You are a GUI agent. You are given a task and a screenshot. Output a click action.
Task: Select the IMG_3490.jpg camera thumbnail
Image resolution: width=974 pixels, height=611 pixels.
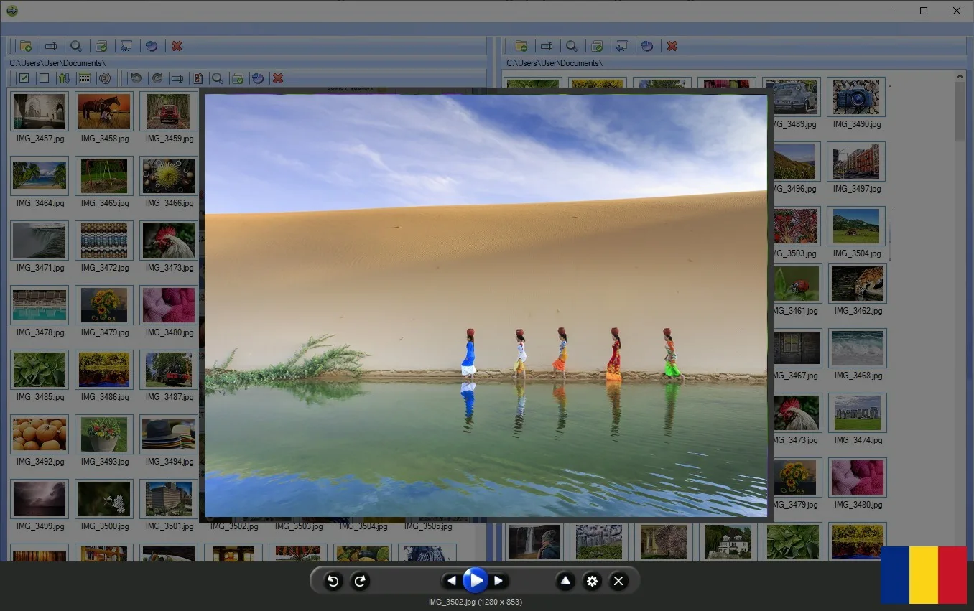pos(856,97)
